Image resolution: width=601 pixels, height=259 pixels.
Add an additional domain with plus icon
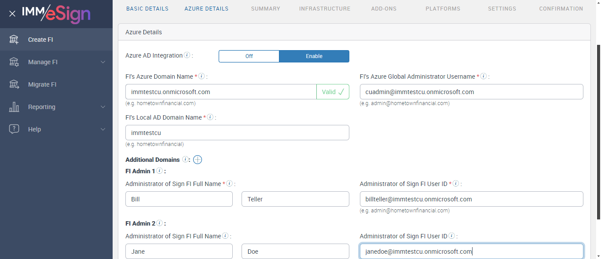click(x=198, y=160)
